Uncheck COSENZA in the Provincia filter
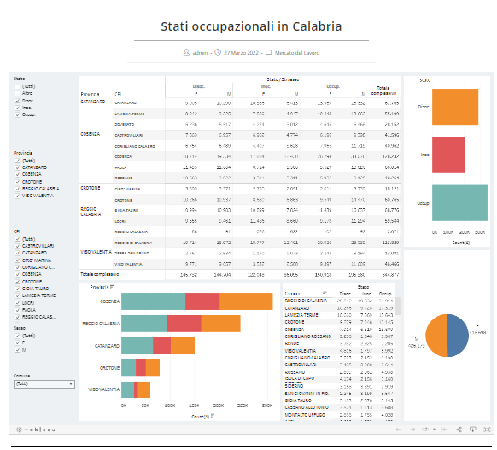Viewport: 497px width, 450px height. [x=17, y=174]
